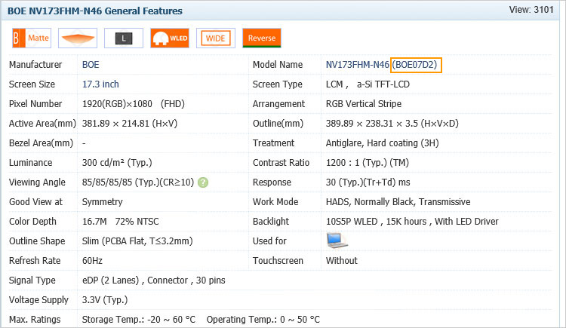The height and width of the screenshot is (328, 566).
Task: Click the WLED backlight icon
Action: coord(170,38)
